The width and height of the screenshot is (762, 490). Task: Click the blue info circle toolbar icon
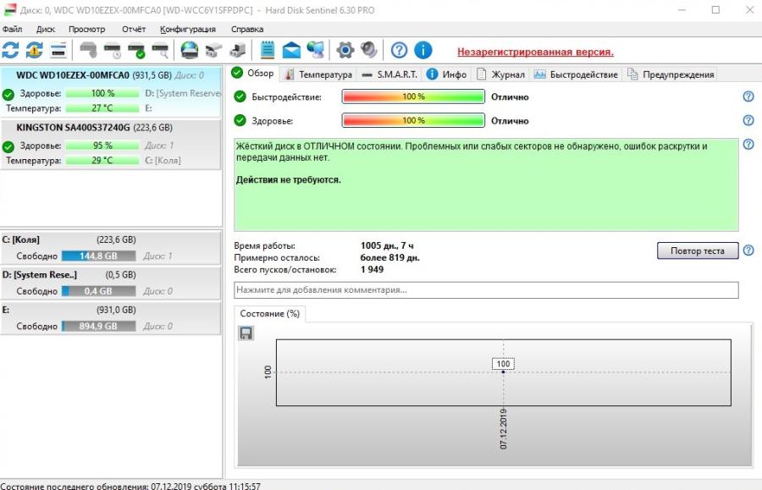point(422,51)
